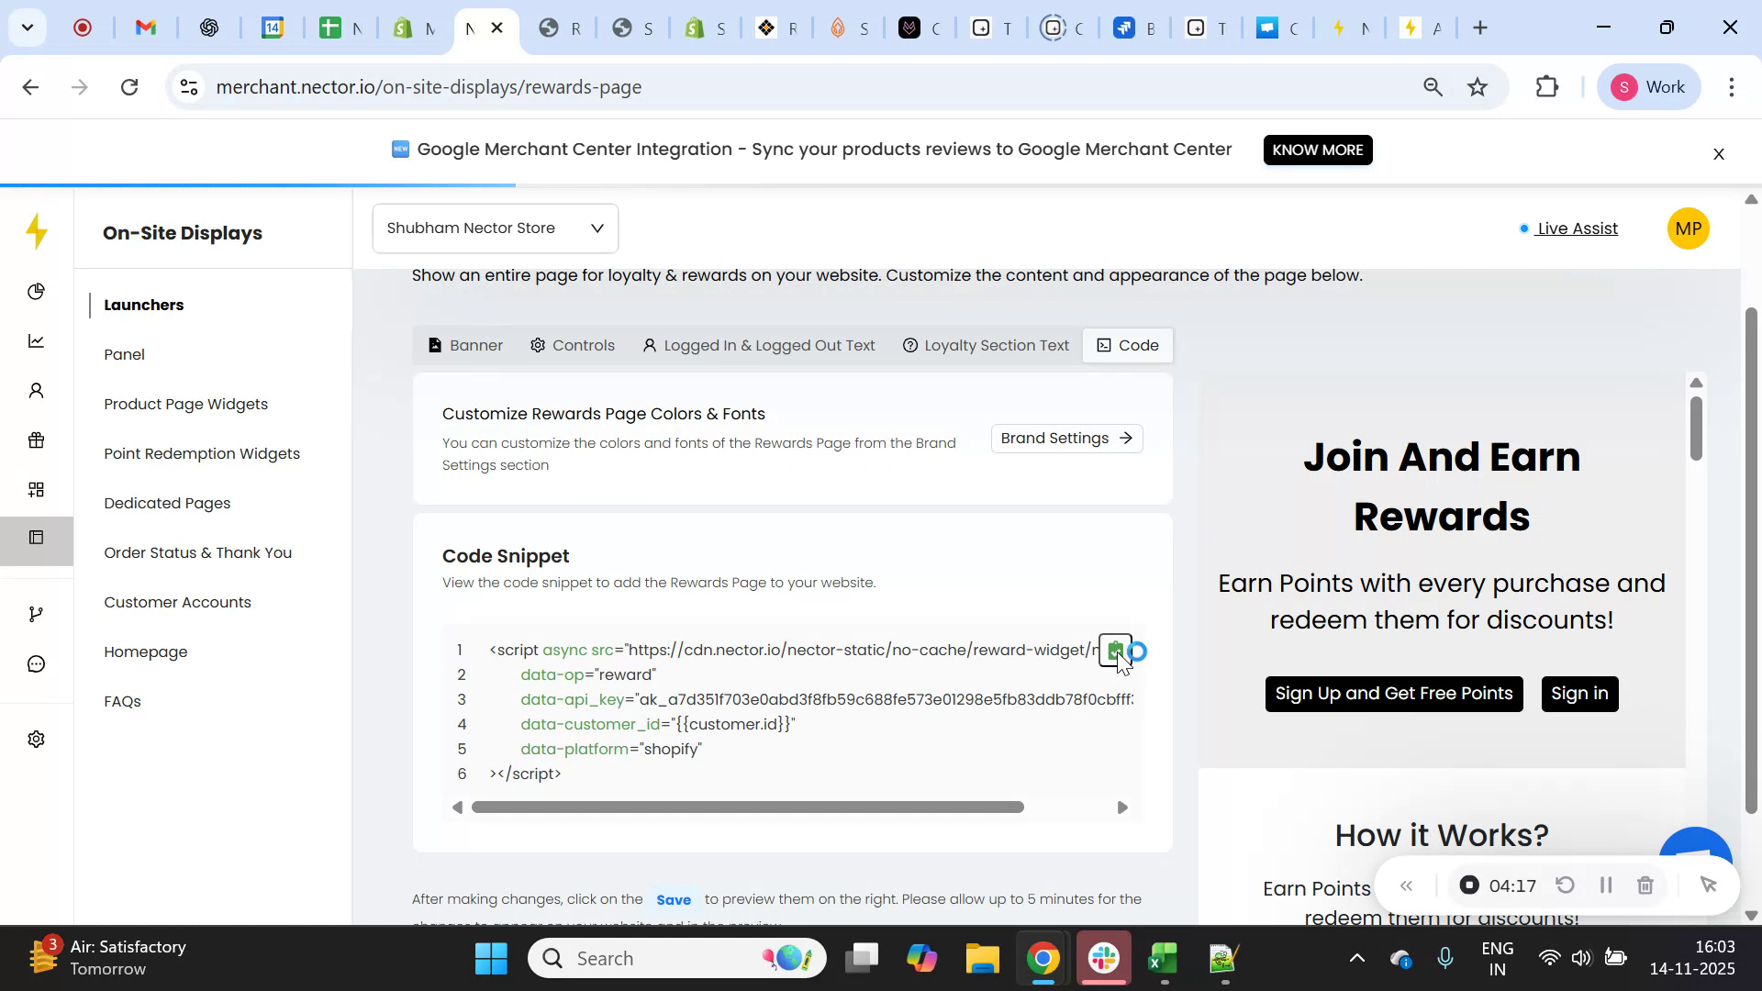Viewport: 1762px width, 991px height.
Task: Open the integrations branch icon in sidebar
Action: click(36, 613)
